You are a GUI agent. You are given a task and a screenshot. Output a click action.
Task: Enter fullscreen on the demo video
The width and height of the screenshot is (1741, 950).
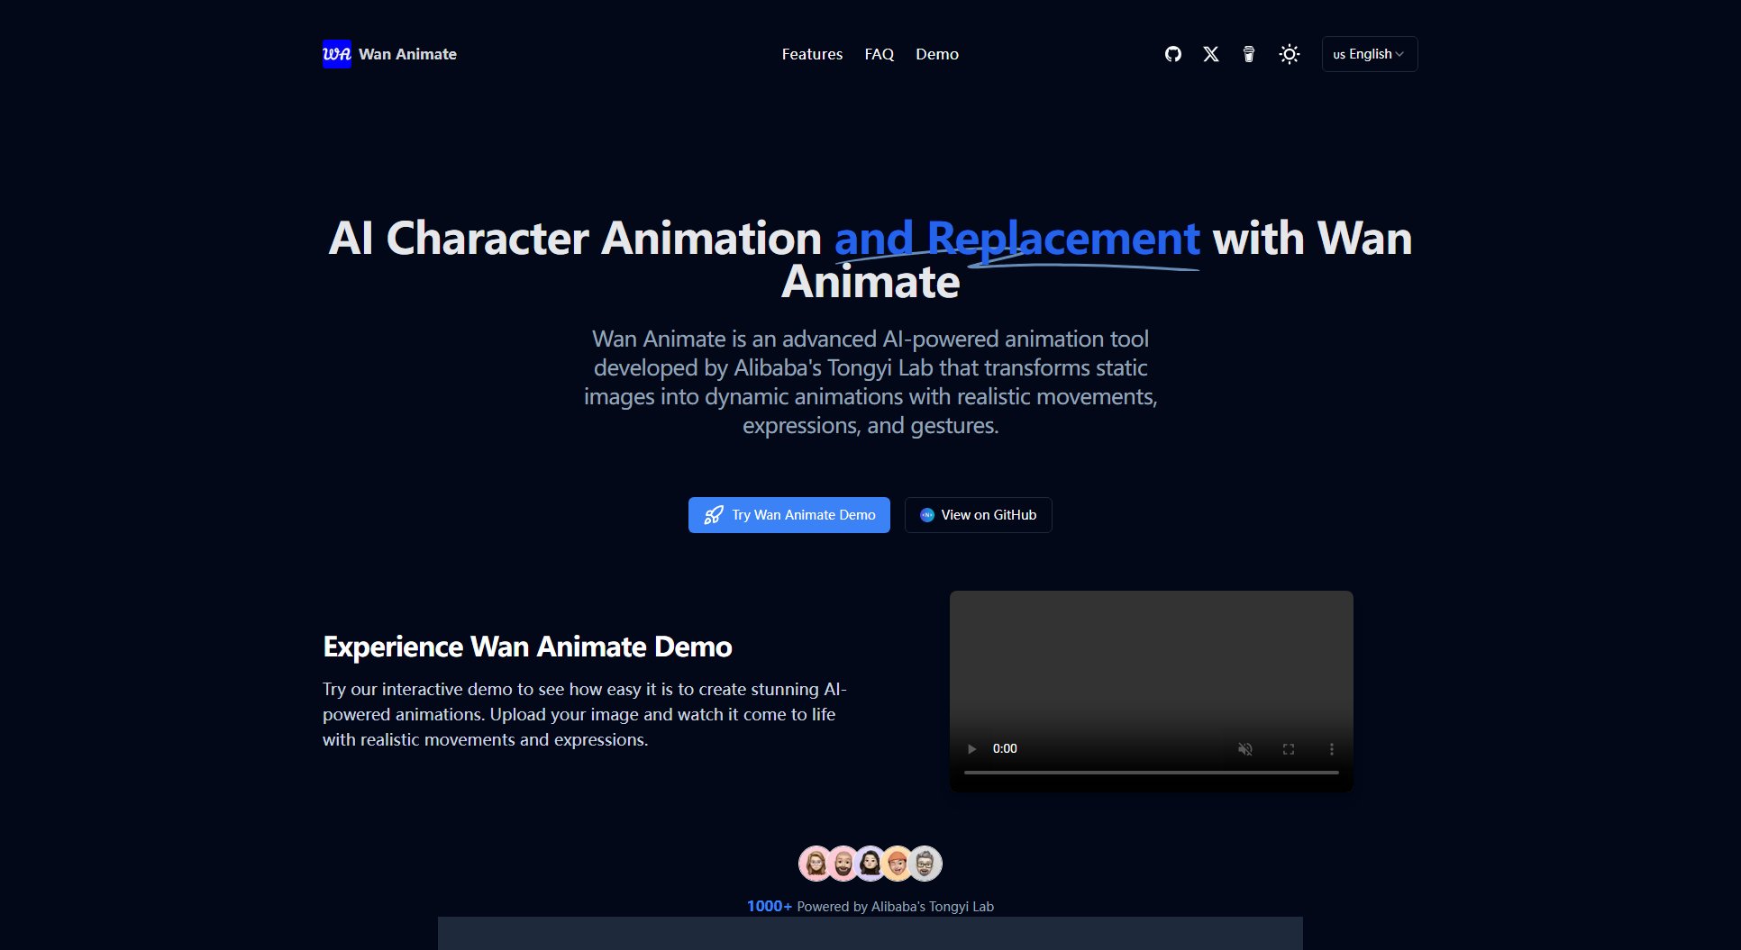1289,749
